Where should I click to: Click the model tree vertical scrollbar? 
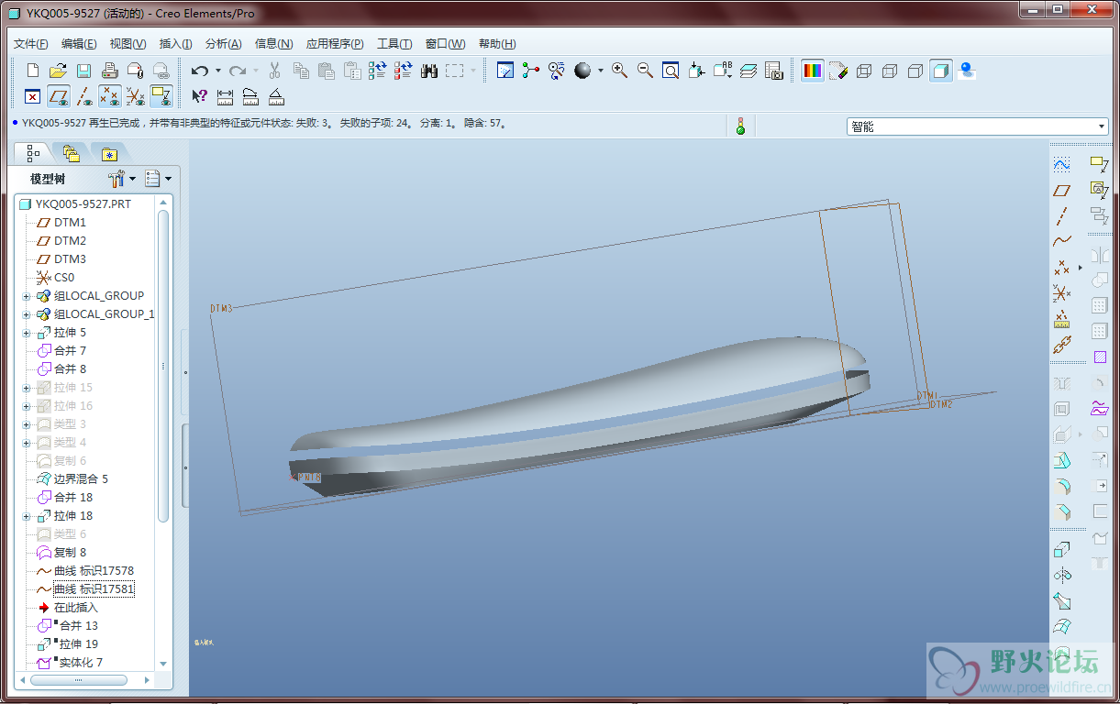[x=163, y=367]
